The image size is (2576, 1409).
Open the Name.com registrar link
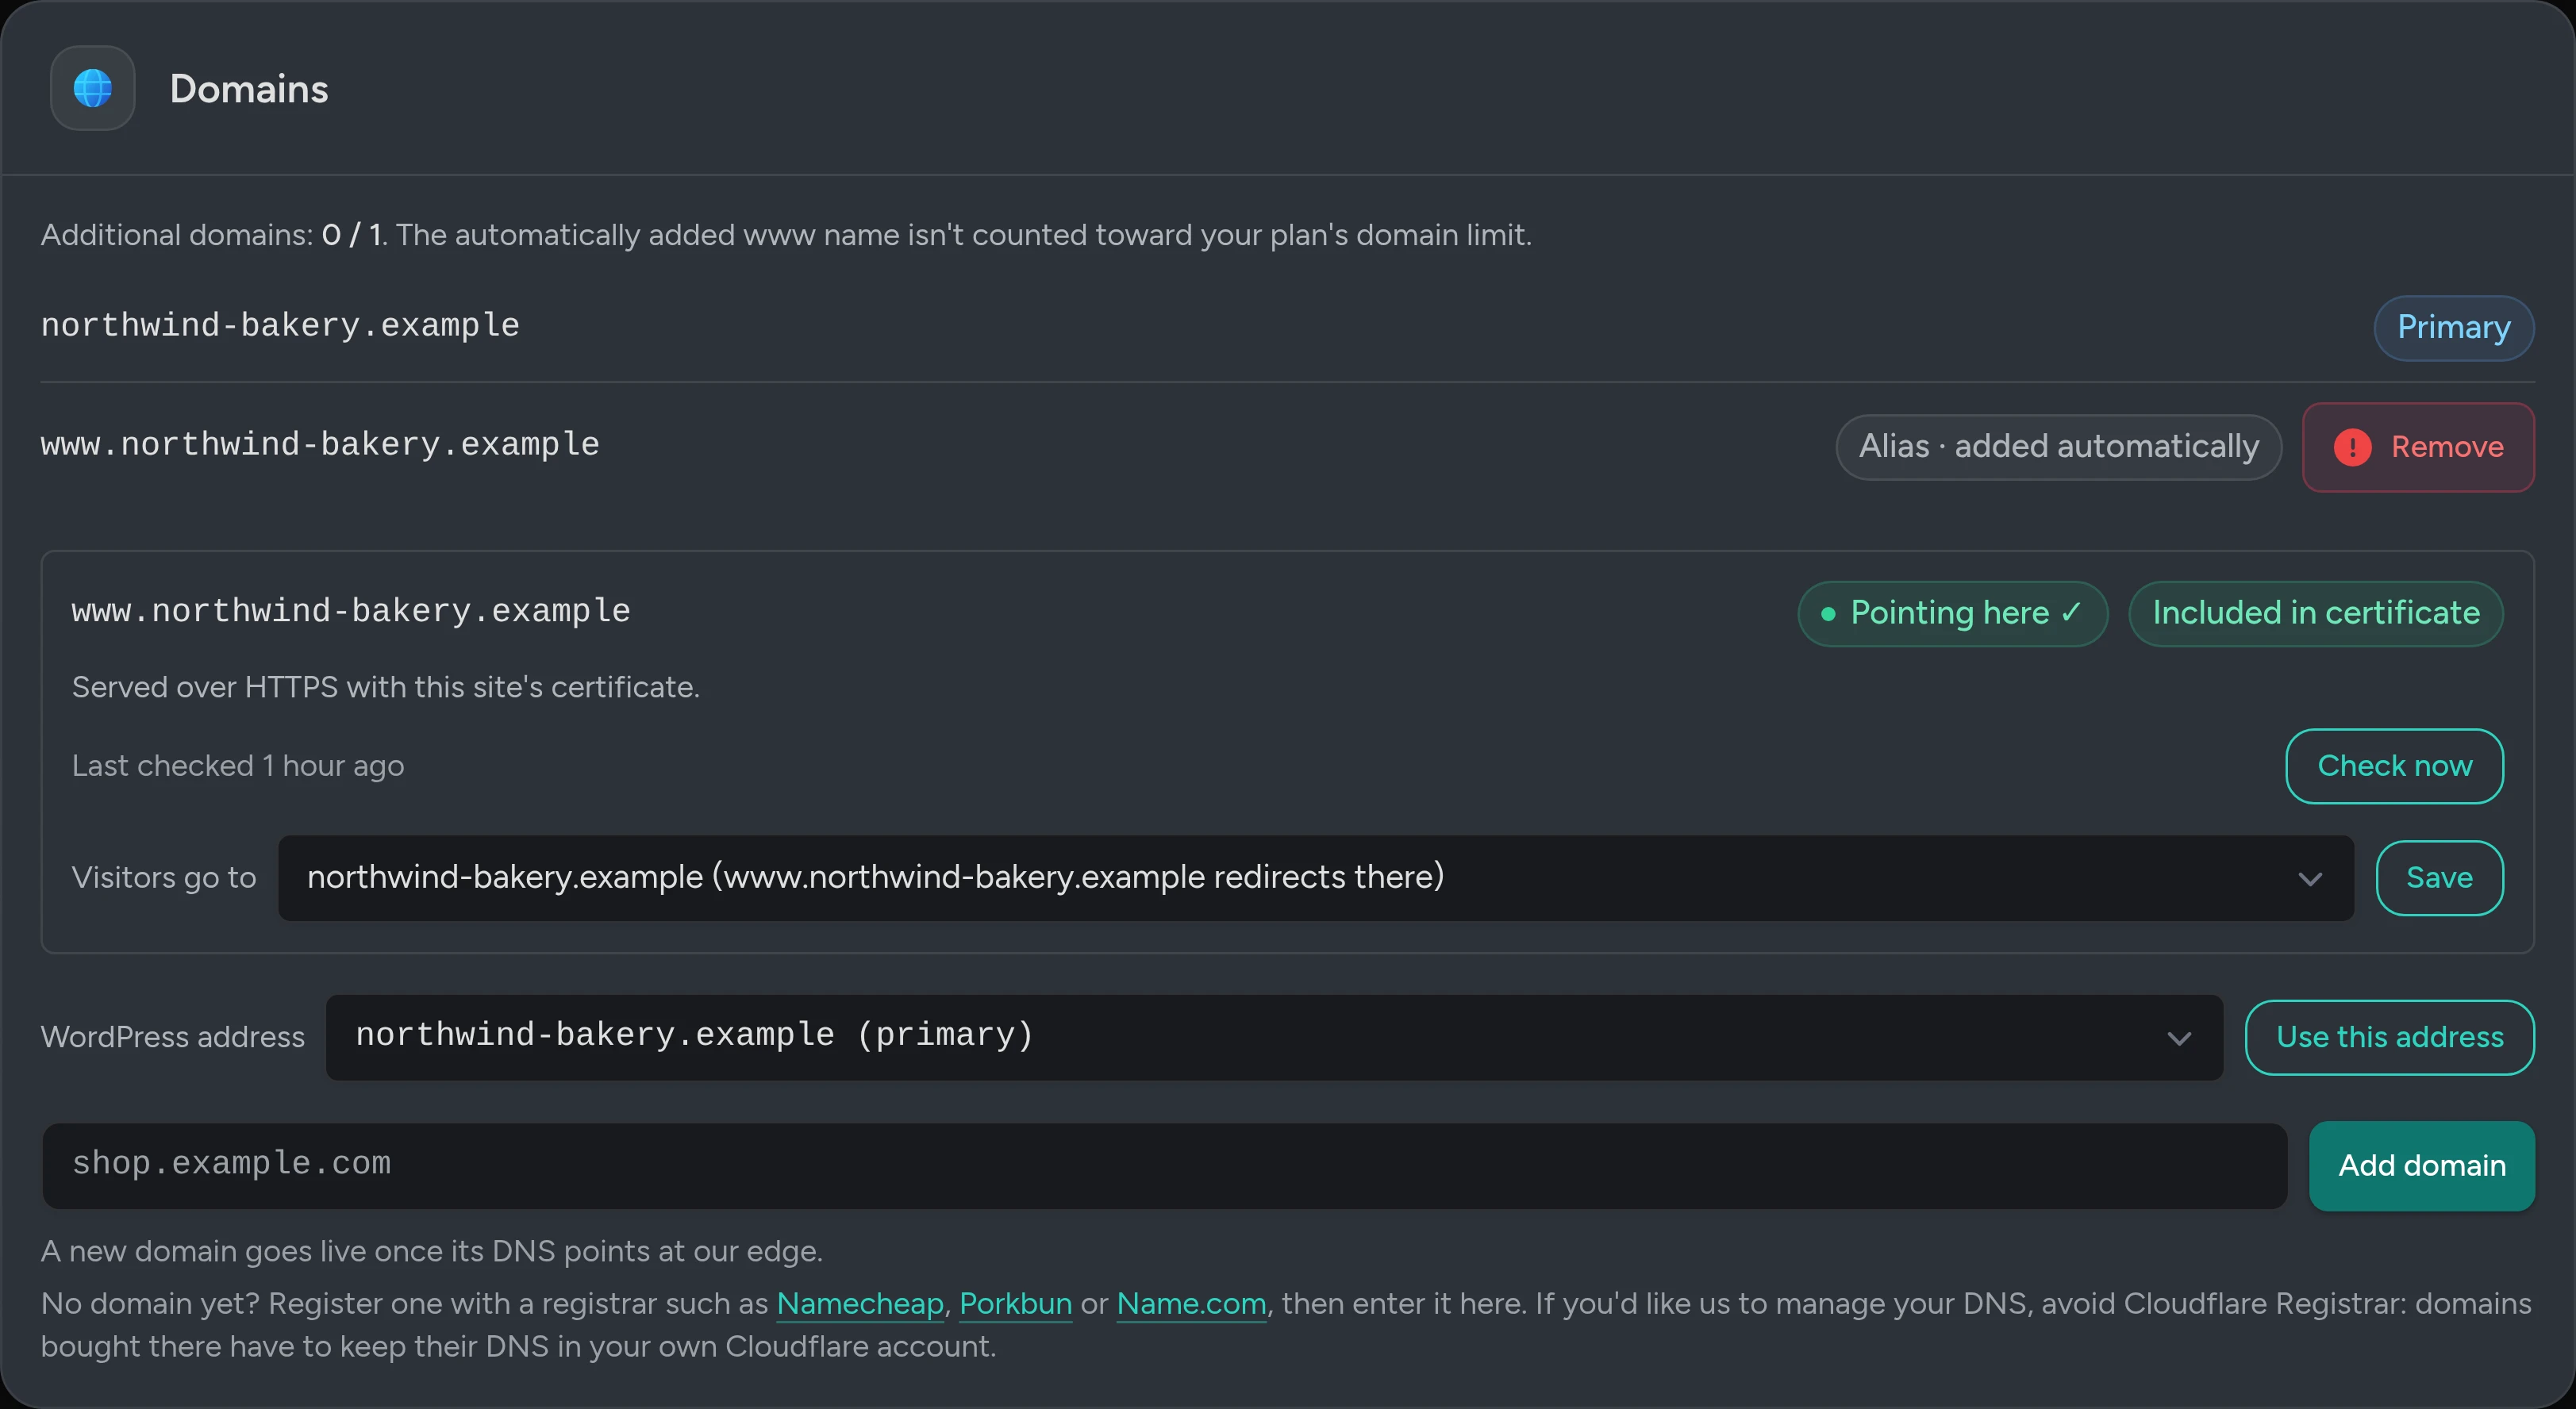[1191, 1304]
